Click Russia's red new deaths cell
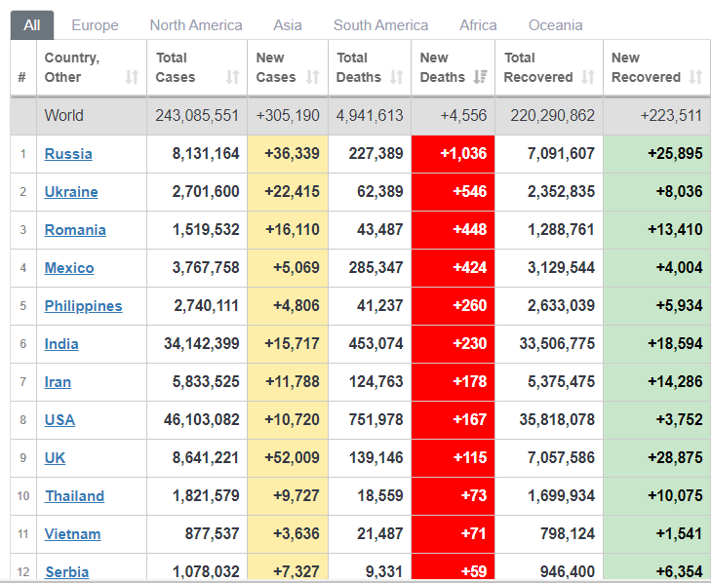The width and height of the screenshot is (711, 583). (x=453, y=154)
